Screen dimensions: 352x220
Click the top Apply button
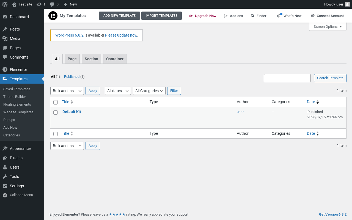click(x=93, y=91)
